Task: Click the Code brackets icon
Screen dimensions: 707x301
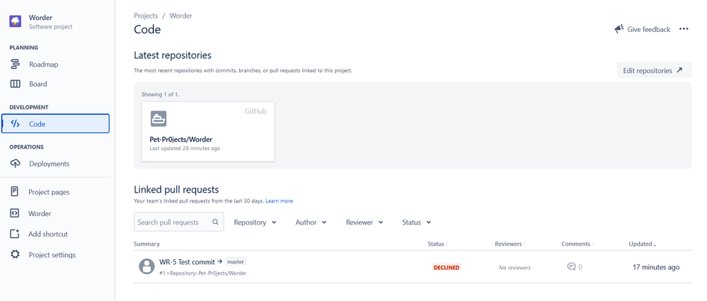Action: (x=15, y=124)
